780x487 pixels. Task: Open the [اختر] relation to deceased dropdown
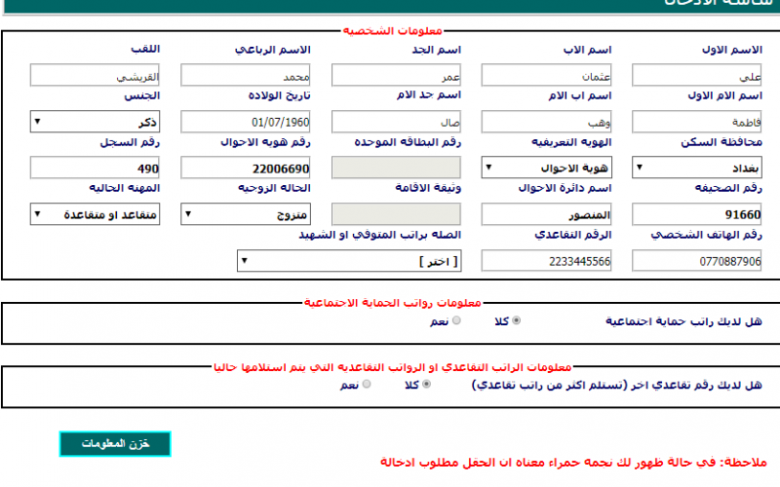(x=349, y=261)
